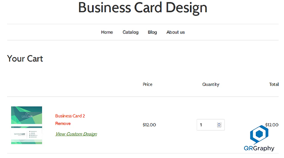Open the Blog menu item
This screenshot has width=284, height=158.
click(x=152, y=32)
